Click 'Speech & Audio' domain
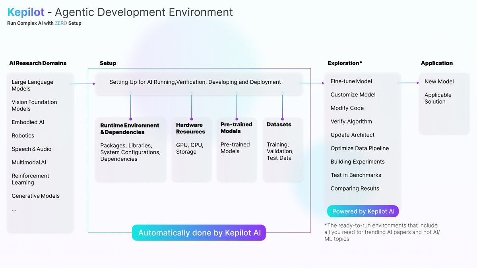Viewport: 477px width, 268px height. pyautogui.click(x=31, y=149)
